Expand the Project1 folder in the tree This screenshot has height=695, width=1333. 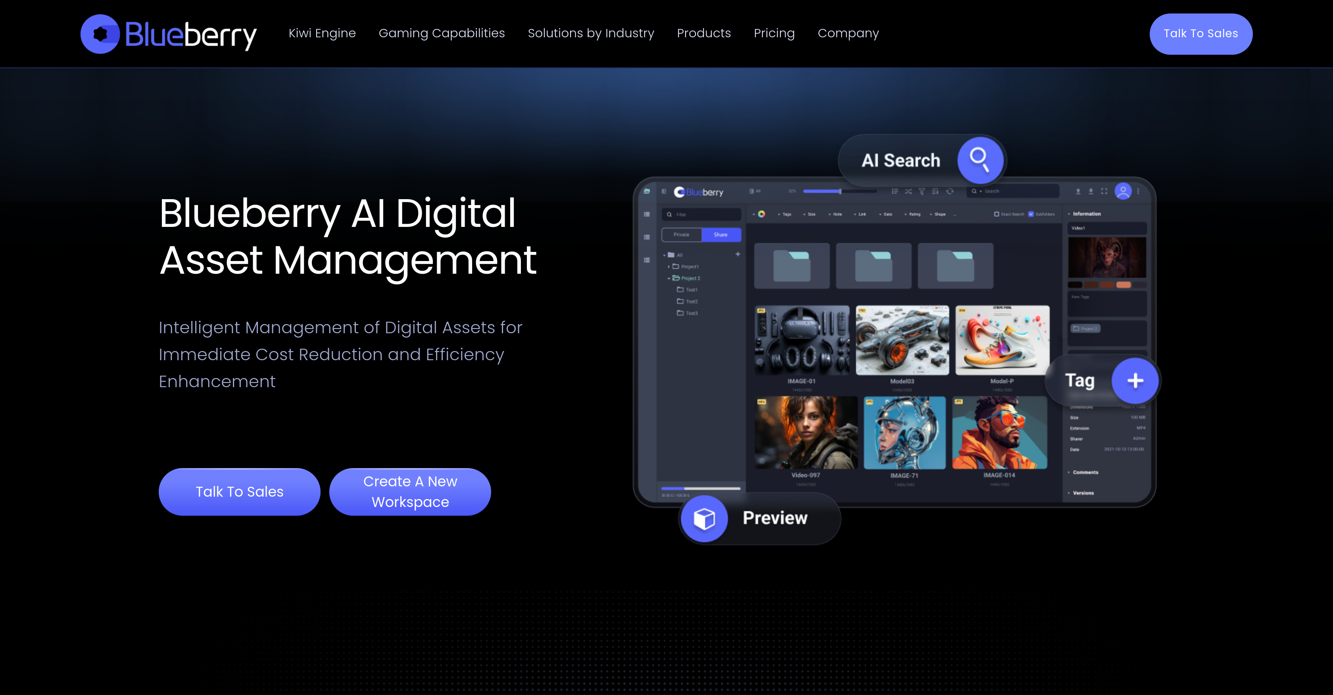[x=670, y=267]
